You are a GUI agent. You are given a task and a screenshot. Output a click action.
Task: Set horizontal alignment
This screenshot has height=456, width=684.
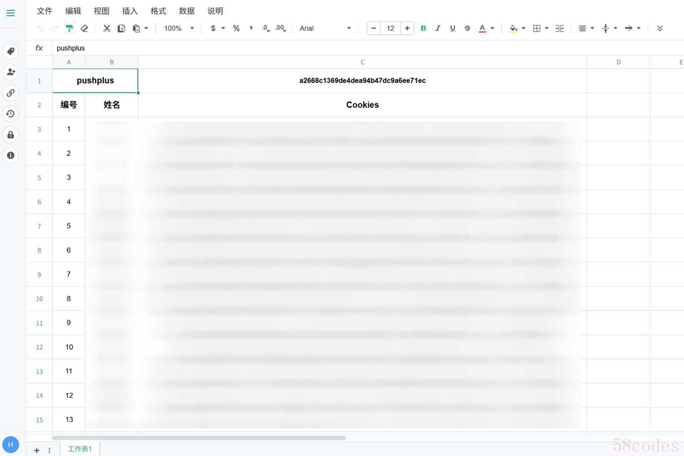(x=582, y=28)
